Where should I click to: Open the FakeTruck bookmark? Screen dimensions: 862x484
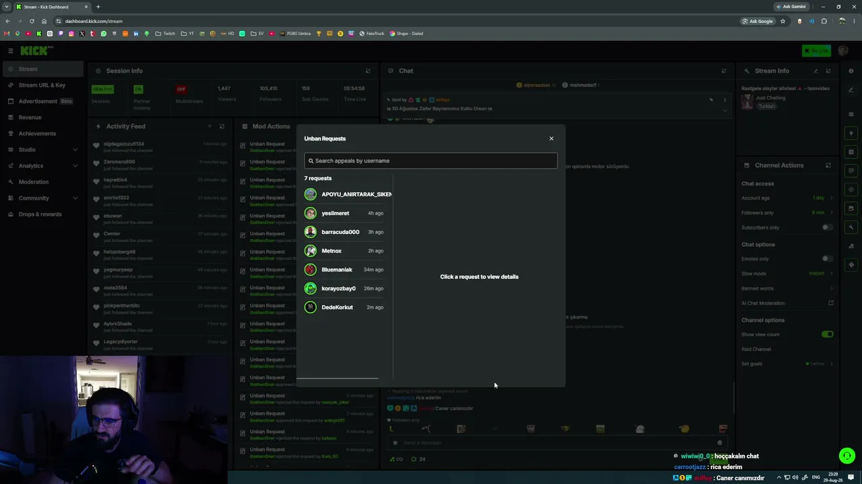point(372,34)
